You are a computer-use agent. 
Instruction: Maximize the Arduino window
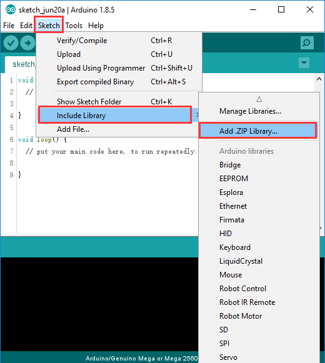point(281,10)
